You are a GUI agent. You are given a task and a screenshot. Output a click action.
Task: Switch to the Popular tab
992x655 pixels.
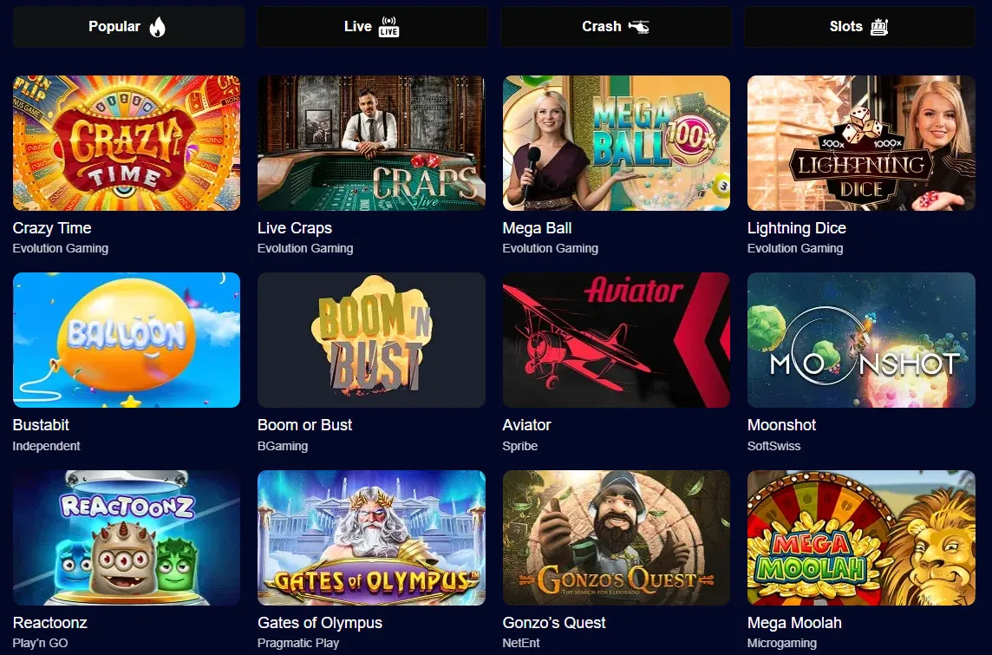[128, 27]
